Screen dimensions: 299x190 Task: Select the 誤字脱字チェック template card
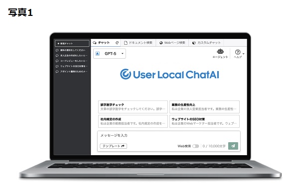(133, 107)
